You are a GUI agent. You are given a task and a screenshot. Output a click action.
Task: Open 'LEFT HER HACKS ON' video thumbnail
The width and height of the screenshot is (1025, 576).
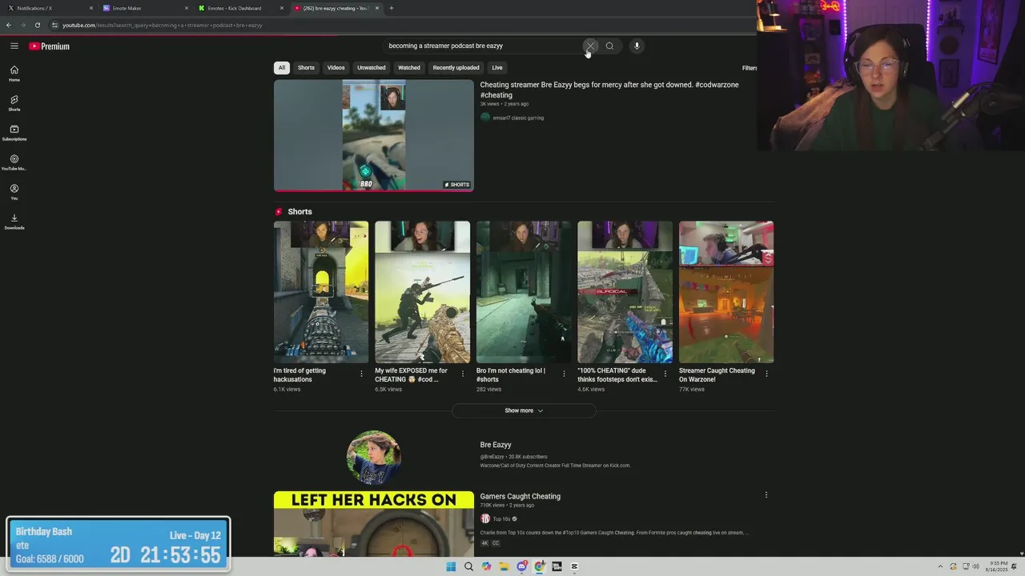tap(374, 523)
